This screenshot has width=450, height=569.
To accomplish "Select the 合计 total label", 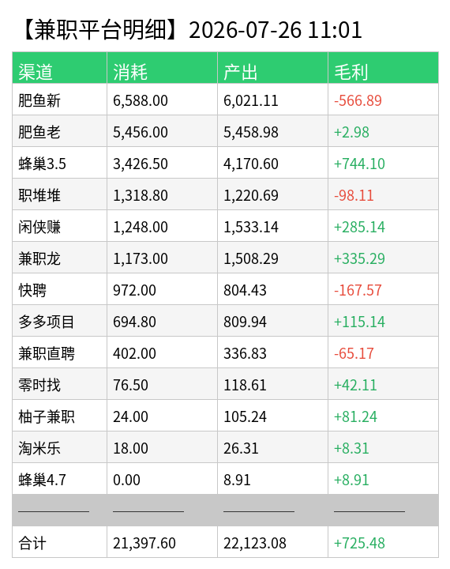I will coord(32,543).
